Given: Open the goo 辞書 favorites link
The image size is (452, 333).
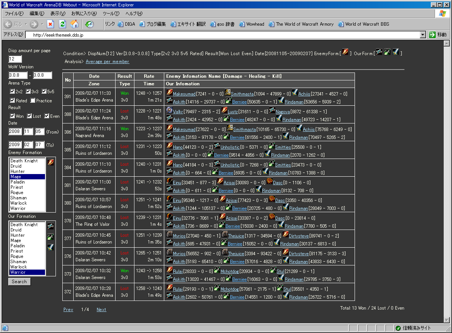Looking at the screenshot, I should (222, 24).
